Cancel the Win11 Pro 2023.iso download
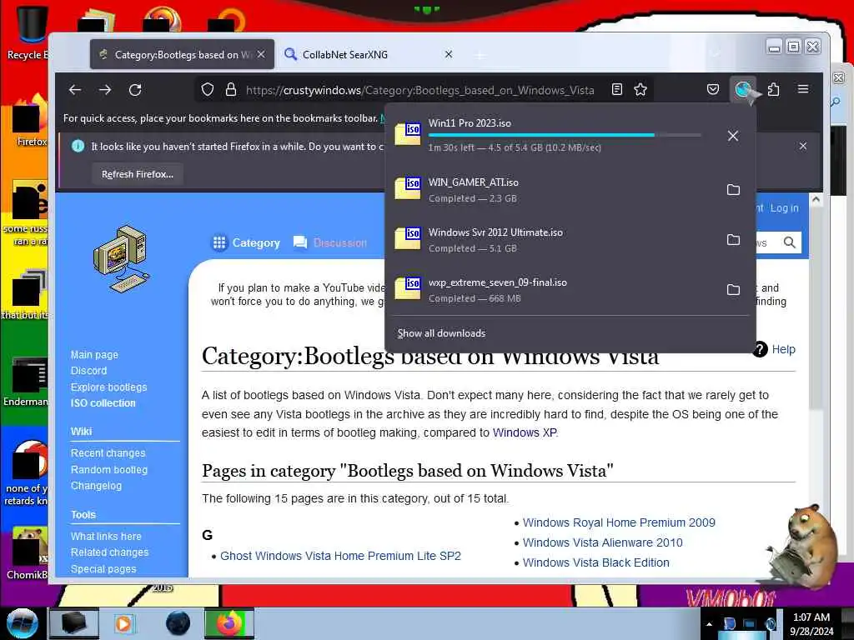 pos(733,136)
